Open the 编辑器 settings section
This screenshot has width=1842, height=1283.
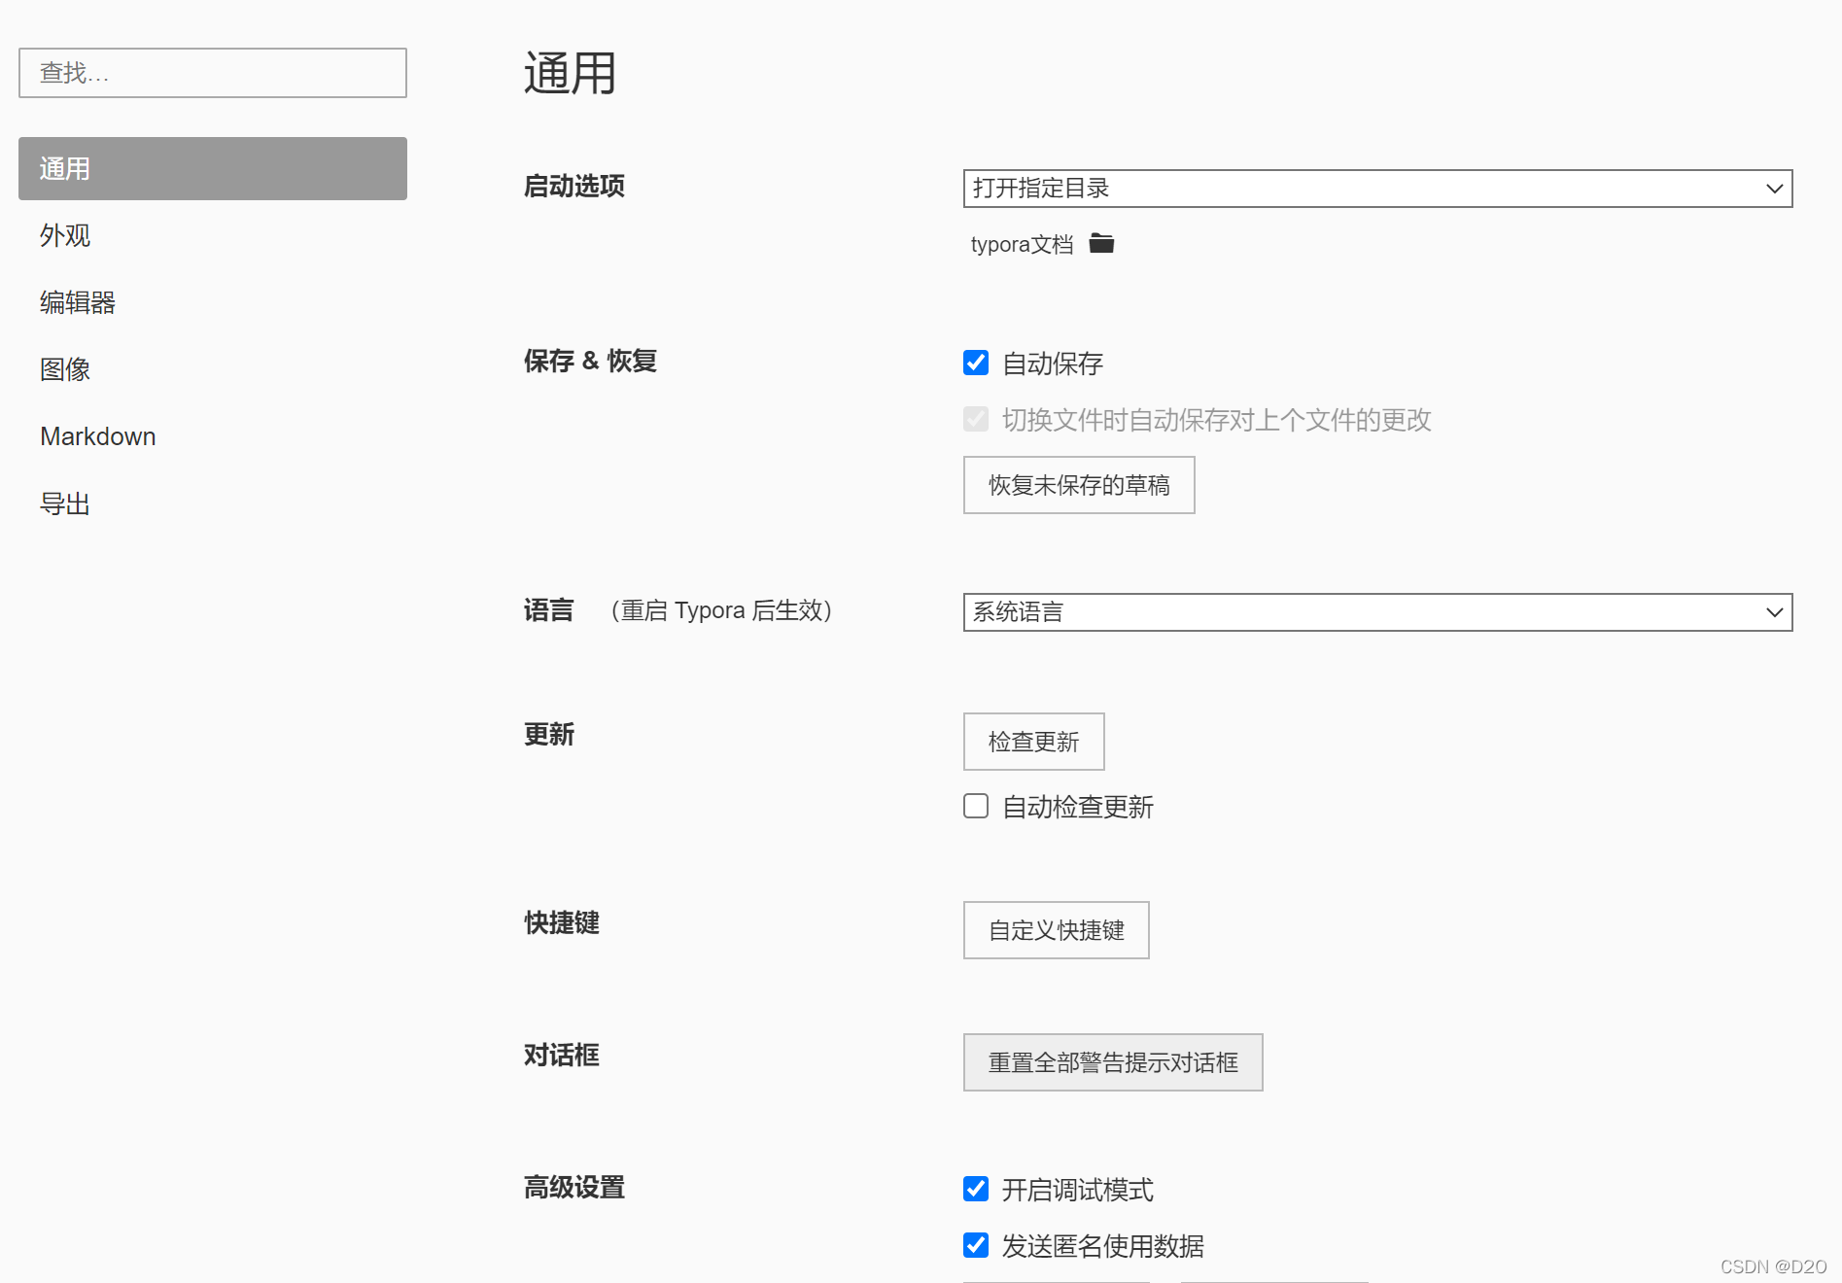[213, 302]
